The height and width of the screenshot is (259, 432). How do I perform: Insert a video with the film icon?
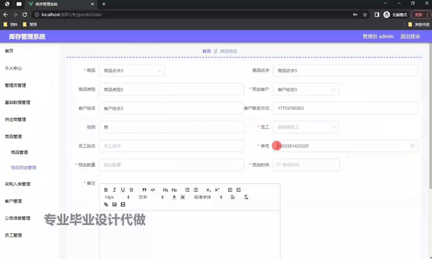(x=123, y=204)
